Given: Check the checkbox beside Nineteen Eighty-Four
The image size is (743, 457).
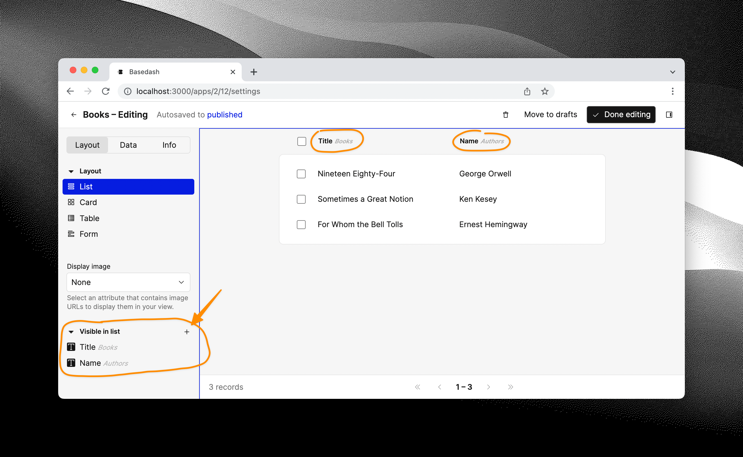Looking at the screenshot, I should pyautogui.click(x=301, y=174).
